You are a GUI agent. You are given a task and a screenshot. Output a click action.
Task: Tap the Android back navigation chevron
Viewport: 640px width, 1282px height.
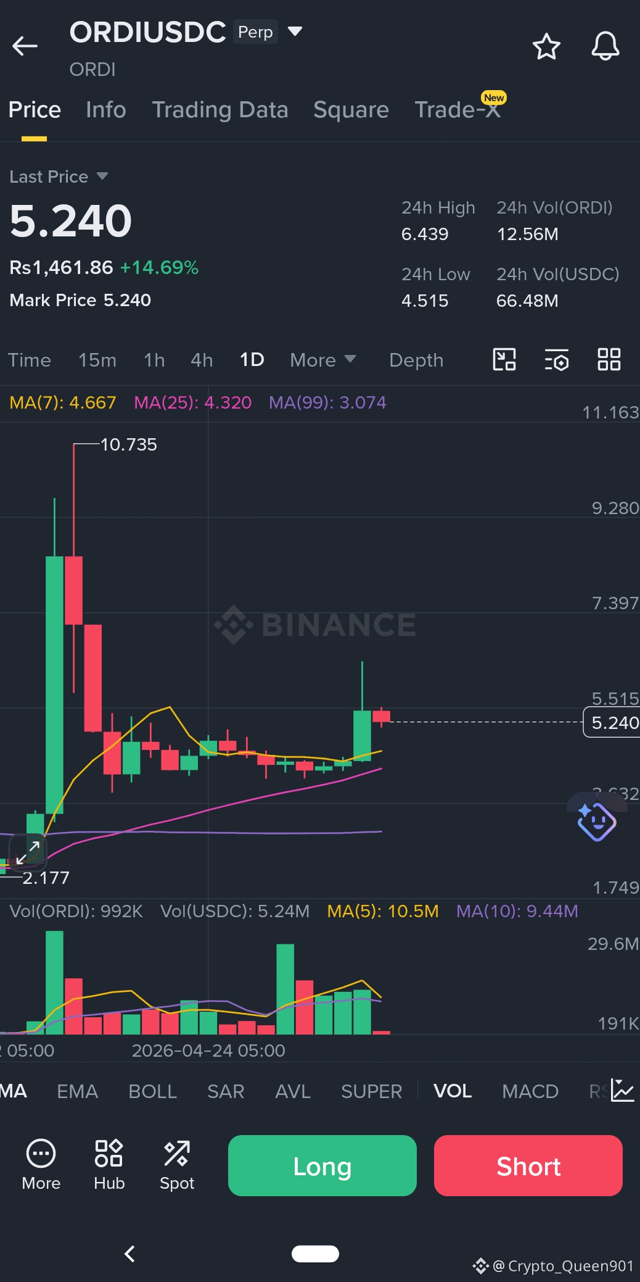[129, 1254]
